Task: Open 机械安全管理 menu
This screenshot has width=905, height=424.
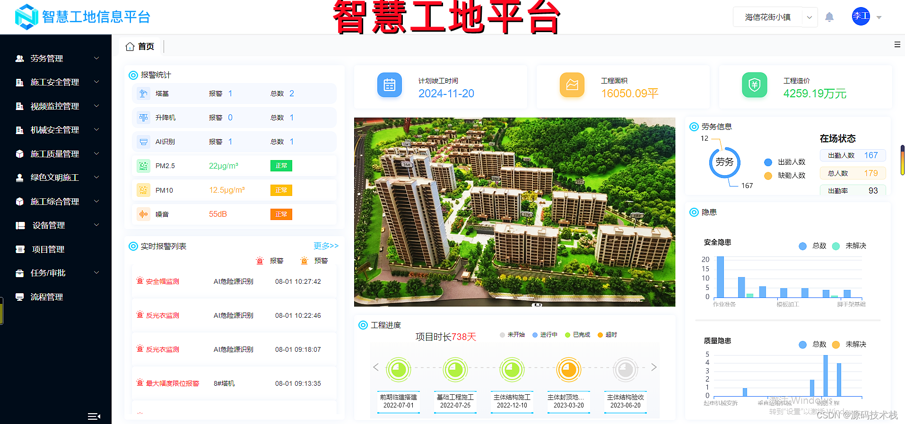Action: pyautogui.click(x=56, y=130)
